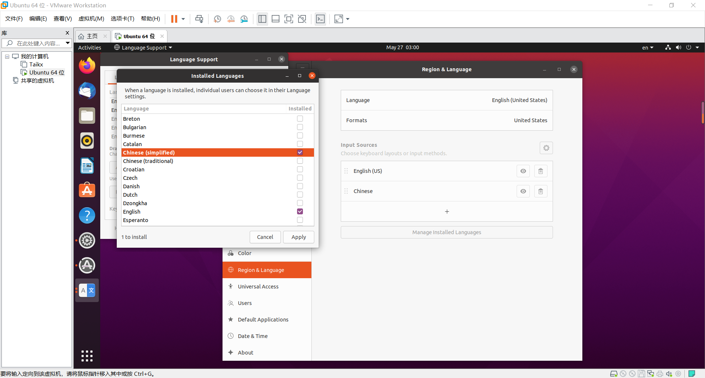This screenshot has height=378, width=705.
Task: Open the Language Support top bar menu
Action: pos(143,47)
